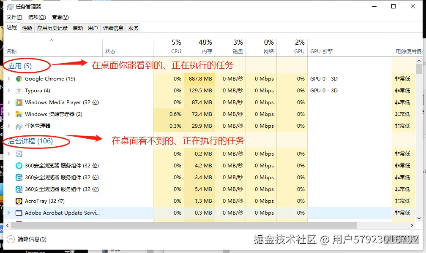Switch to the 应用历史记录 tab
Viewport: 426px width, 253px height.
[x=52, y=28]
